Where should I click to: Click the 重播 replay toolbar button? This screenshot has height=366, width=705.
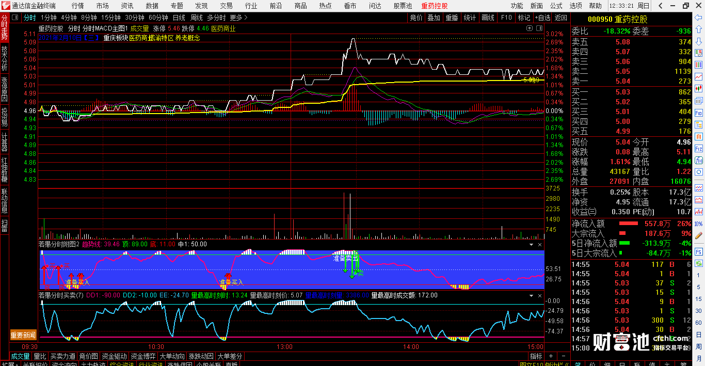(x=452, y=18)
